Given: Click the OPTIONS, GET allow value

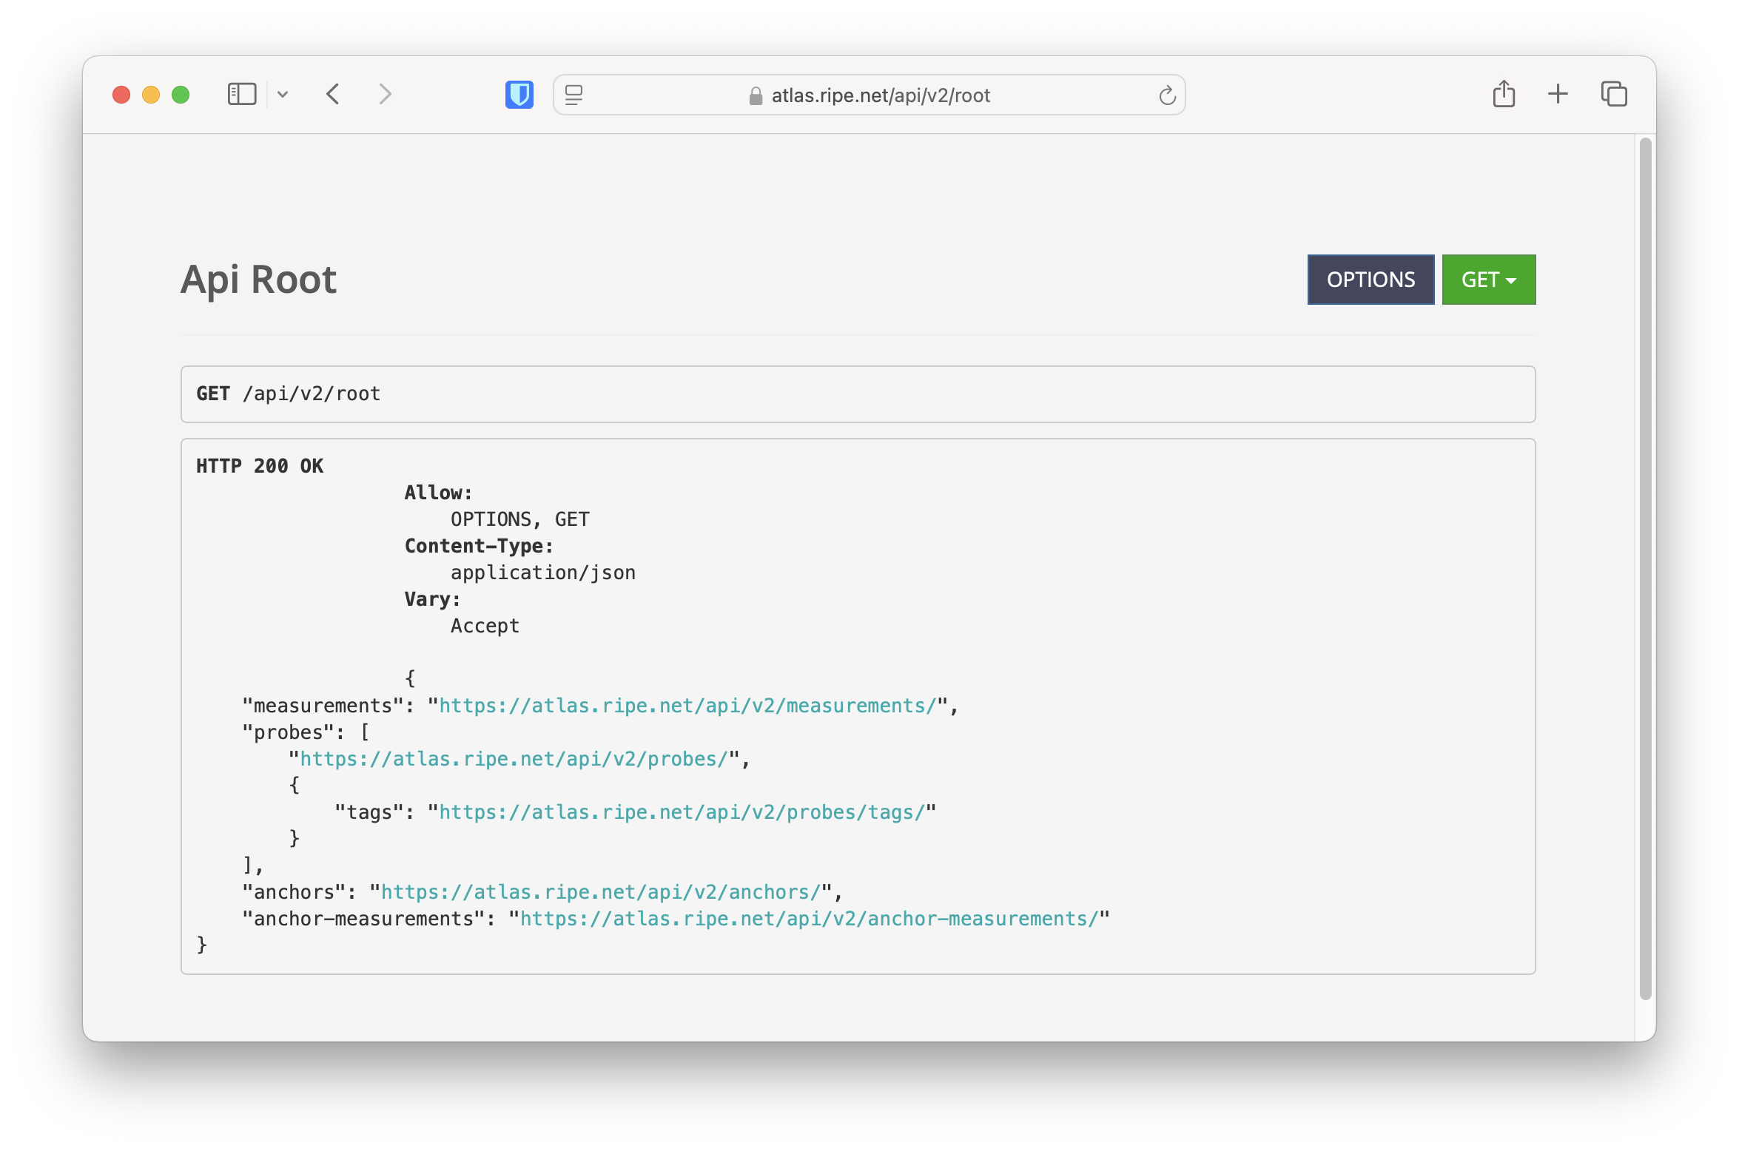Looking at the screenshot, I should pyautogui.click(x=520, y=519).
